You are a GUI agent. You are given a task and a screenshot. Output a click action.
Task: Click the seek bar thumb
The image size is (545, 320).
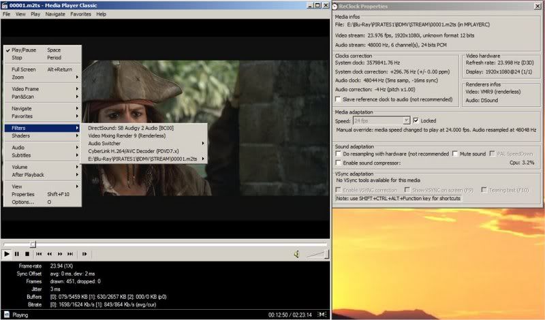33,244
